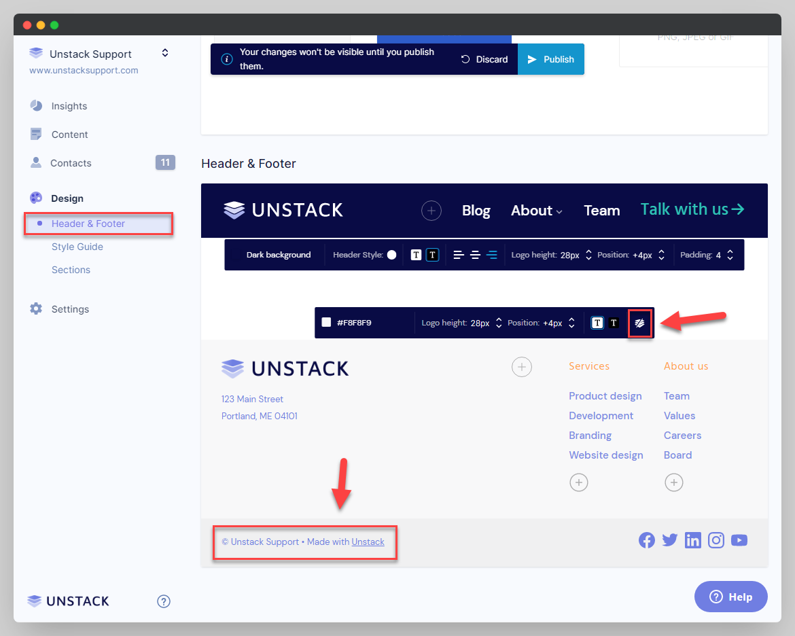Click the question mark icon in sidebar bottom
Screen dimensions: 795x636
coord(164,601)
